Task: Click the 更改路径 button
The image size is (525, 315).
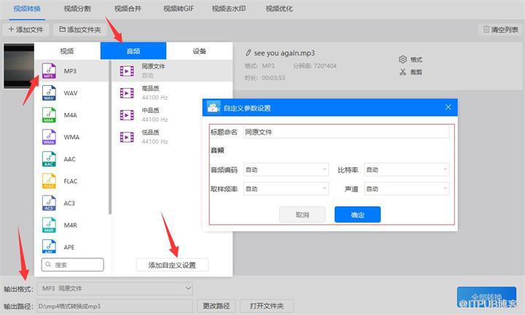Action: click(217, 306)
